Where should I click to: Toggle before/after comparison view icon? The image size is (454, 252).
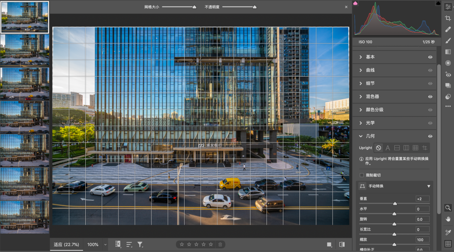click(342, 244)
